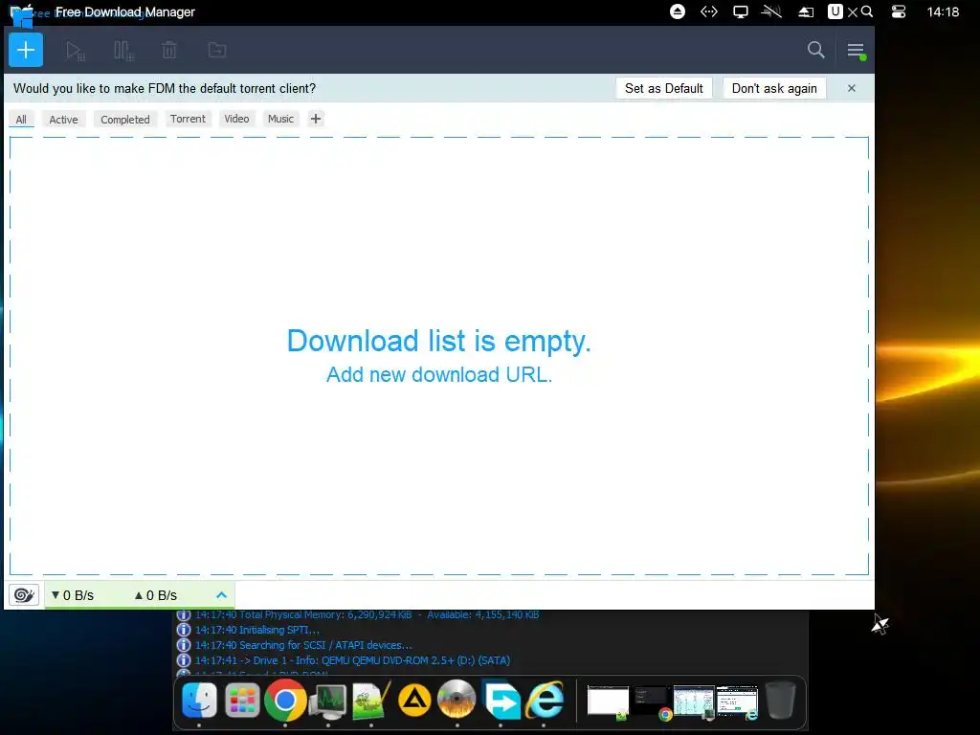Click the Add new download URL link

[x=439, y=374]
